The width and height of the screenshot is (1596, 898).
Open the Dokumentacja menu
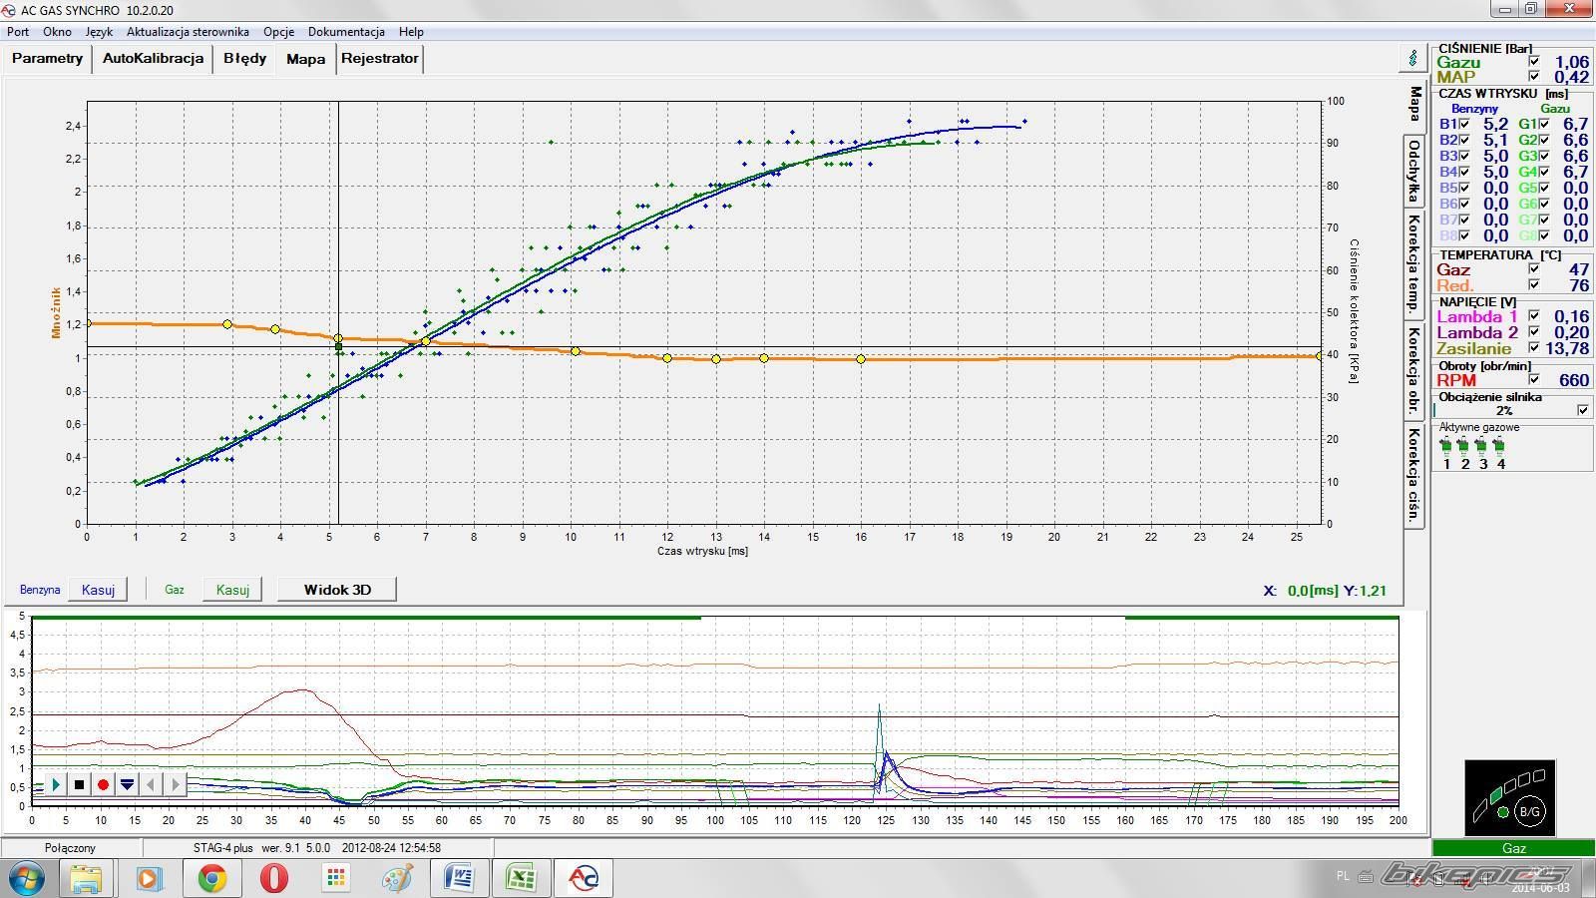coord(346,32)
